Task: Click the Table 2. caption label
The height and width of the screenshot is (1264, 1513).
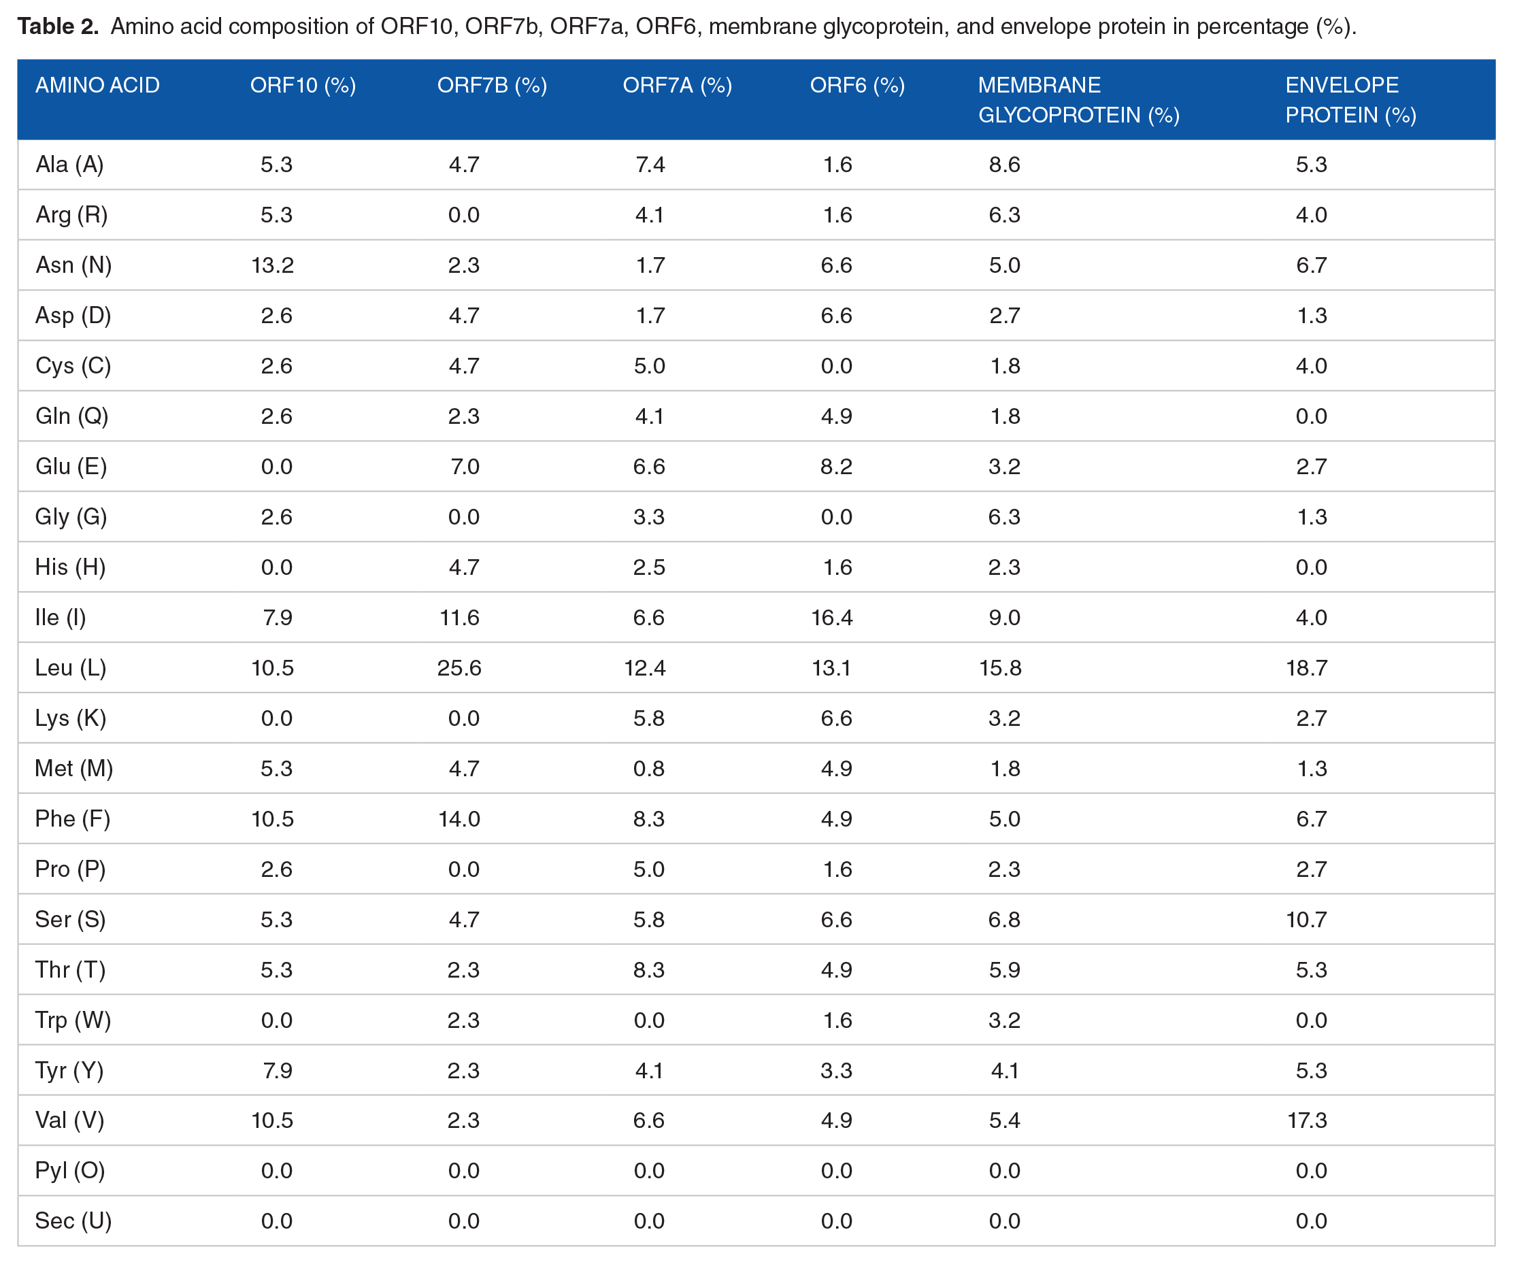Action: pos(58,26)
